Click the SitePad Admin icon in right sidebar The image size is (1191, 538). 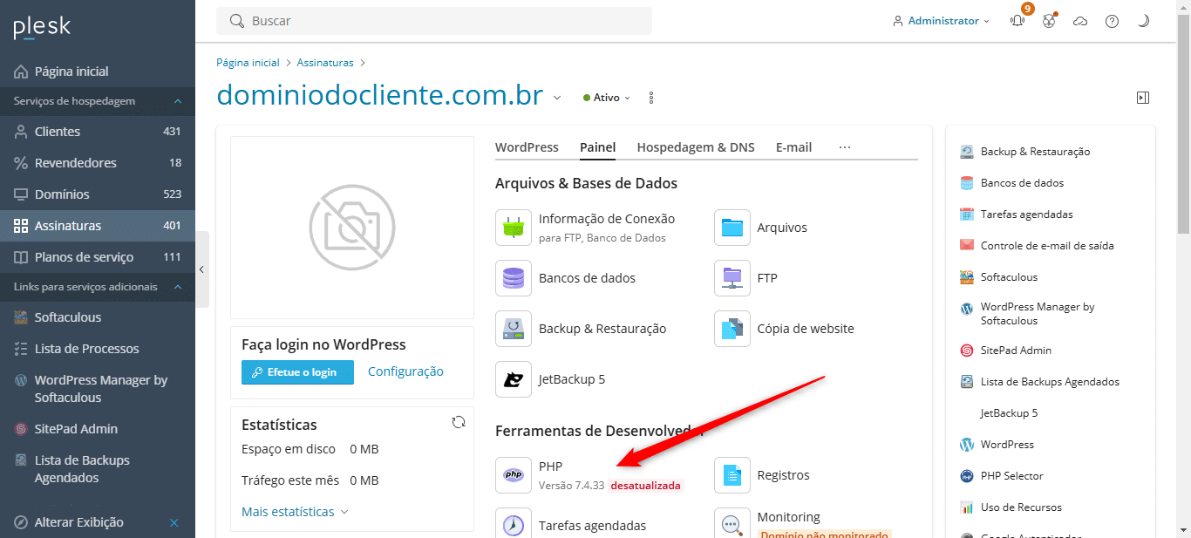point(967,351)
